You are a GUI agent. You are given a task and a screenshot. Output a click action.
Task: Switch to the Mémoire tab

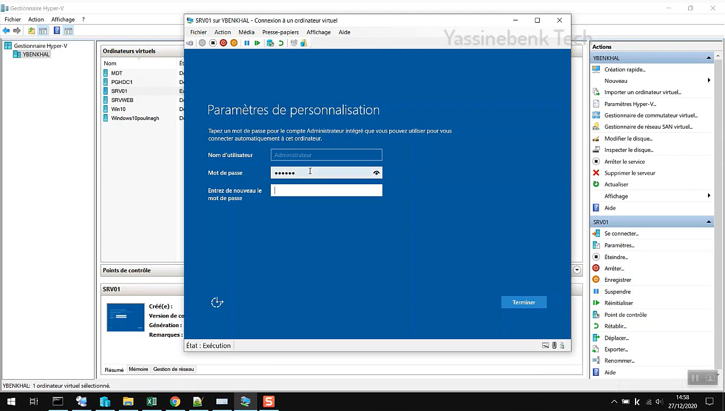click(138, 369)
